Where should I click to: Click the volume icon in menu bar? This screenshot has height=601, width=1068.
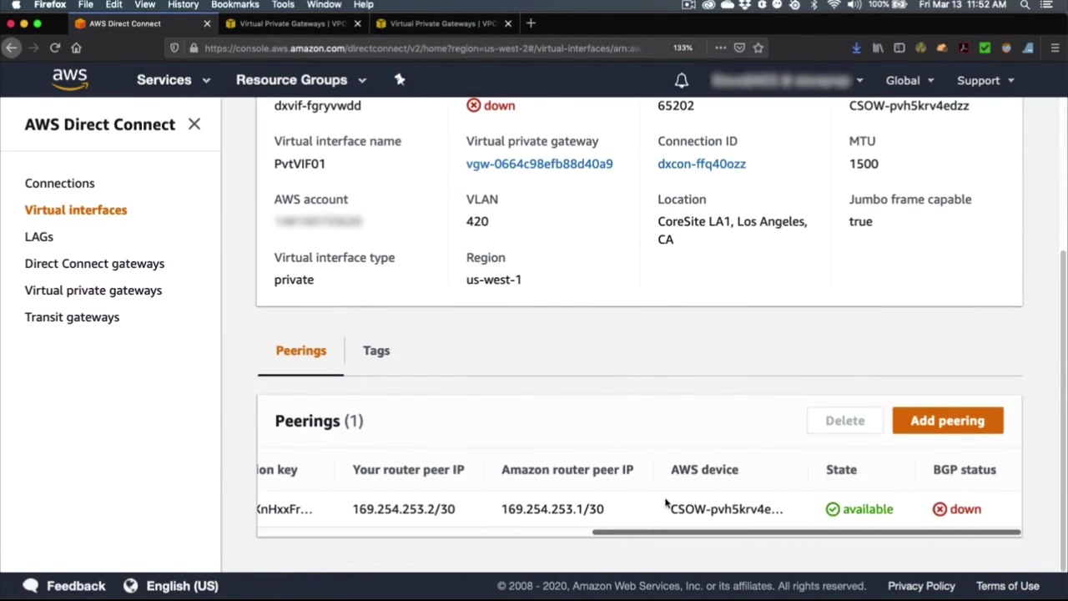pos(854,5)
